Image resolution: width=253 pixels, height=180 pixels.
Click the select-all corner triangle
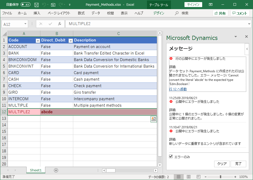pos(4,34)
